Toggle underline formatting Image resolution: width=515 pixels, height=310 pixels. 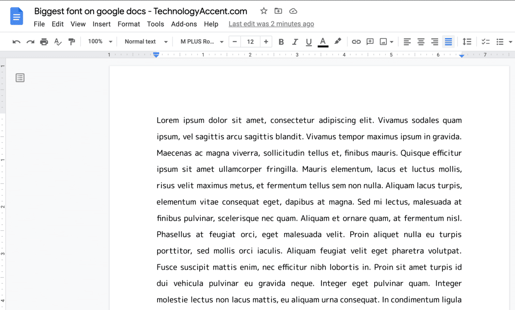click(x=309, y=41)
